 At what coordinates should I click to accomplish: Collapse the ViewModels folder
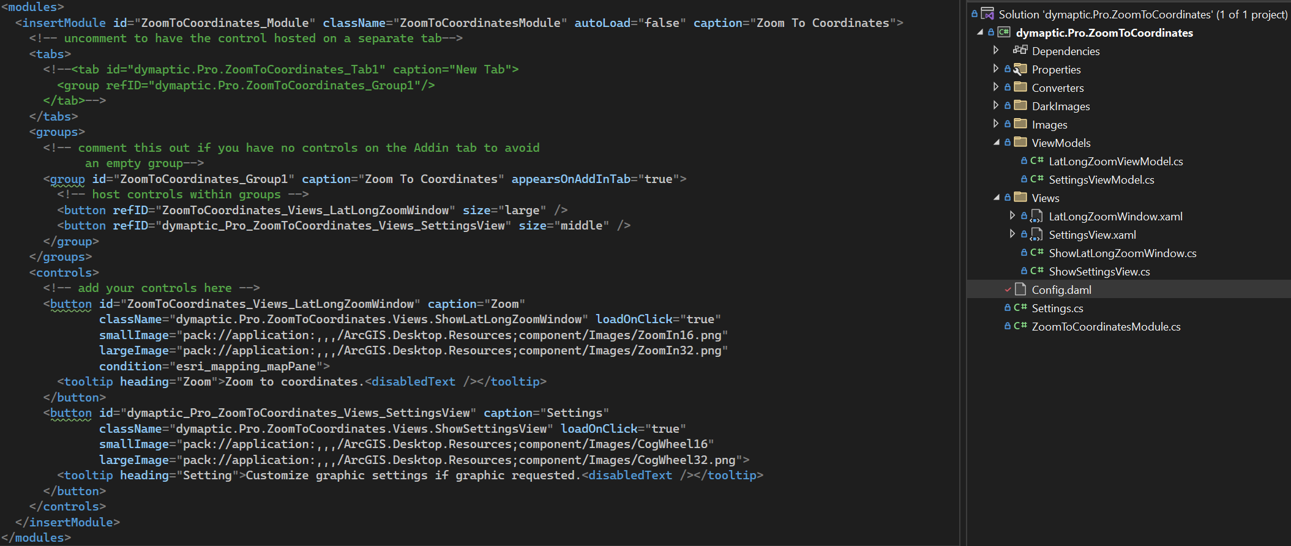click(x=995, y=143)
